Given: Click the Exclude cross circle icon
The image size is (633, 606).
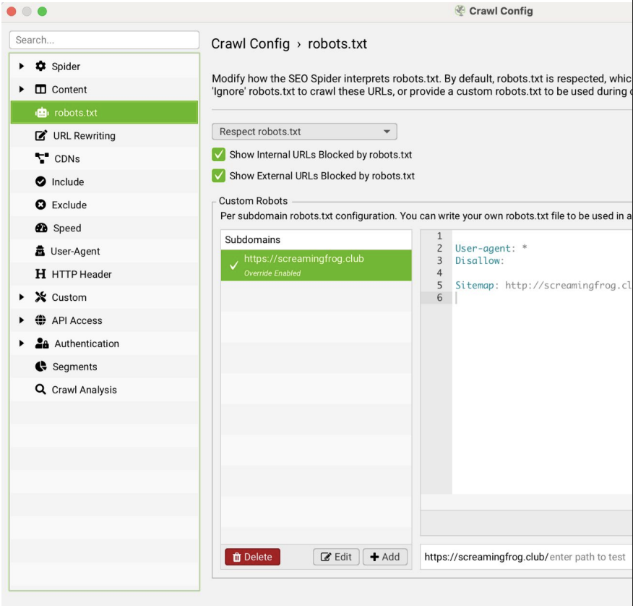Looking at the screenshot, I should pos(41,205).
